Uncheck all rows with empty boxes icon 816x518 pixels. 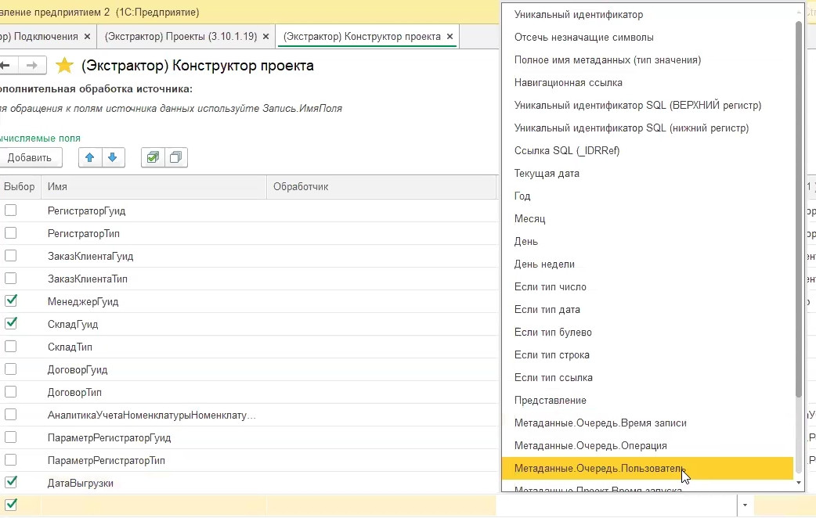176,157
